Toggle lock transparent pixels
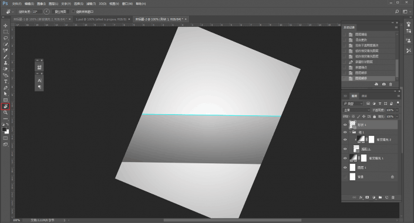 pyautogui.click(x=354, y=116)
